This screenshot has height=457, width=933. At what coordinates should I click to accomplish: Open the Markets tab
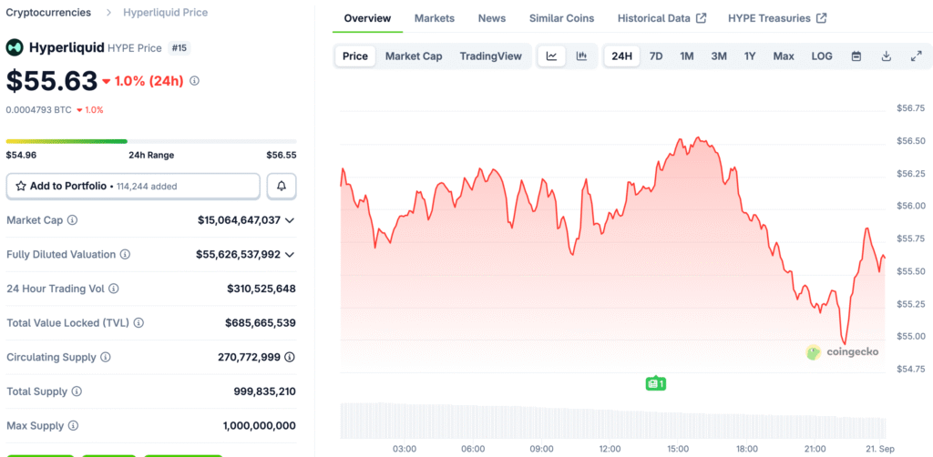coord(435,18)
